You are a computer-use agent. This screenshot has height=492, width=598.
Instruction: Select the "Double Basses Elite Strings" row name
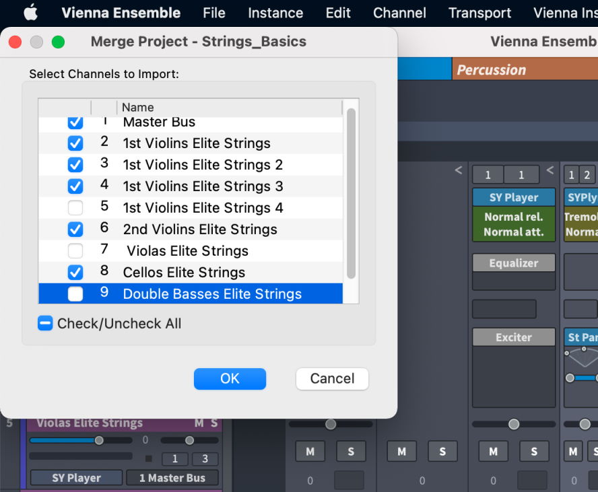(212, 294)
